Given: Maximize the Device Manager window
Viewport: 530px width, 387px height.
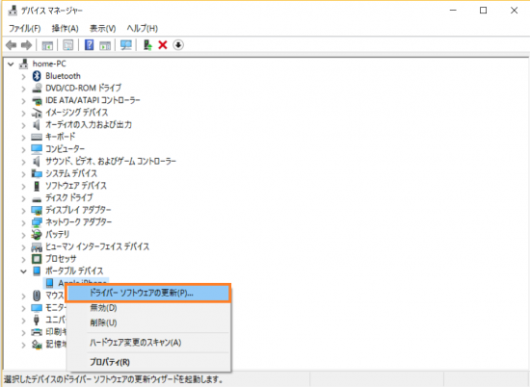Looking at the screenshot, I should point(484,11).
